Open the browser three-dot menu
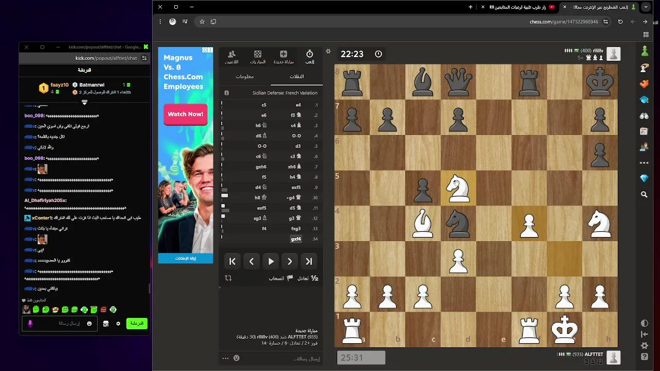This screenshot has width=660, height=371. pyautogui.click(x=160, y=22)
